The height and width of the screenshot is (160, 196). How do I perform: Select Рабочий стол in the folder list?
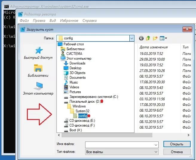(x=73, y=44)
